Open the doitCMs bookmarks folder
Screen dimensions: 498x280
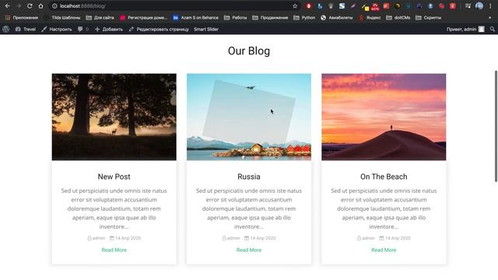398,17
